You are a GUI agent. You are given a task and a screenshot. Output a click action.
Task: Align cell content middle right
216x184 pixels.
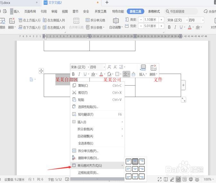coord(142,169)
